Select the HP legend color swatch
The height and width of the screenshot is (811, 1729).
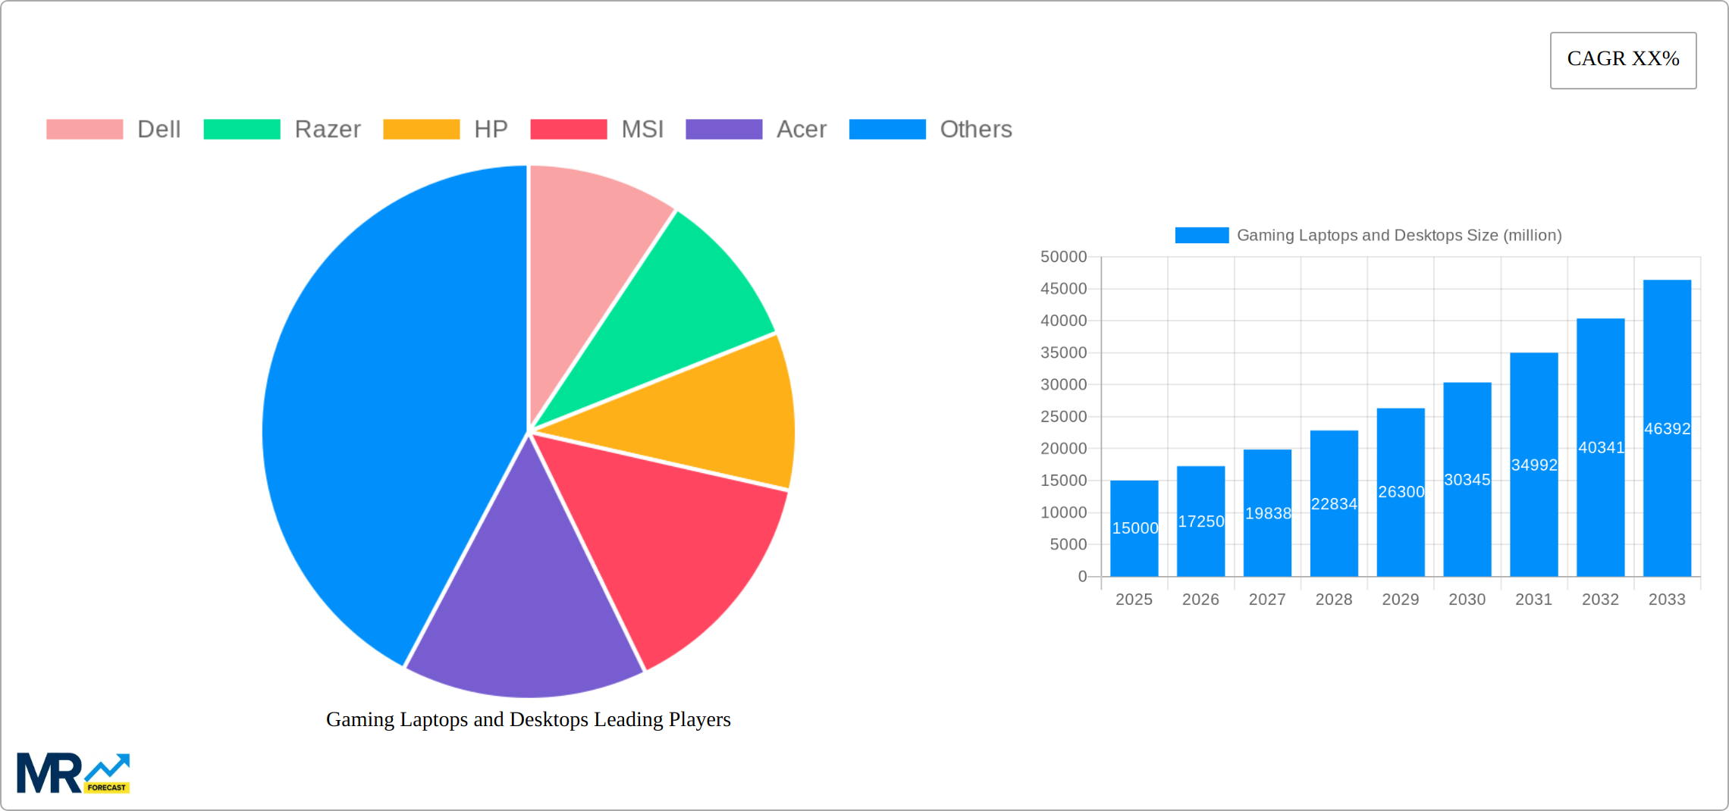(422, 129)
